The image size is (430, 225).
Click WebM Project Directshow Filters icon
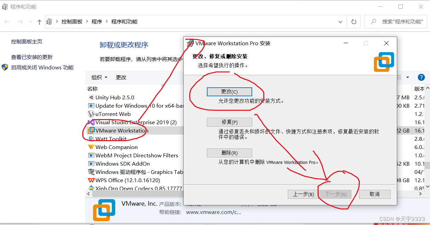click(x=91, y=155)
